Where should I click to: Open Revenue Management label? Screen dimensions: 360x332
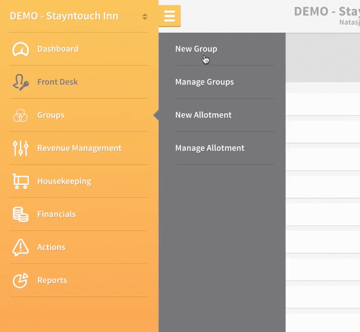[x=79, y=148]
